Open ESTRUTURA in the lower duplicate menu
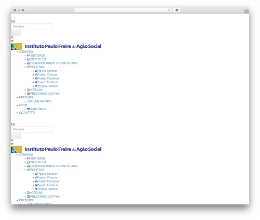This screenshot has height=220, width=260. (37, 162)
